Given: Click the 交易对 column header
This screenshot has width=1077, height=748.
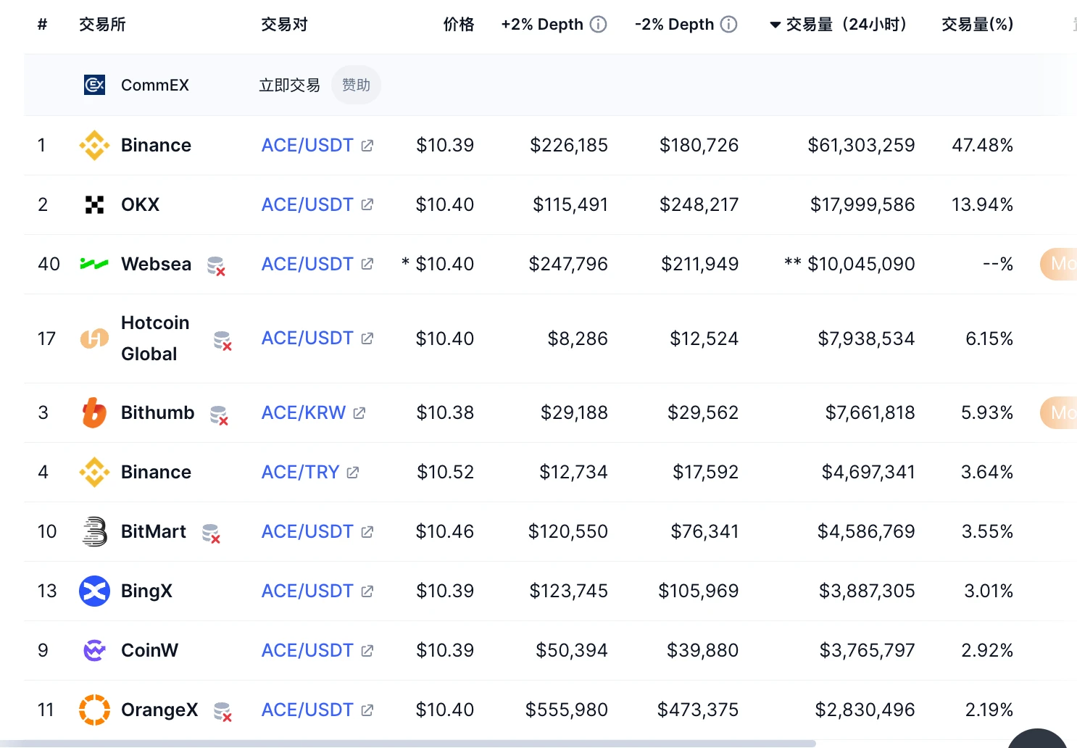Looking at the screenshot, I should 284,24.
